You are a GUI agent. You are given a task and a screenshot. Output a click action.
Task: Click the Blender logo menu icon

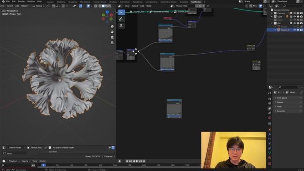(3, 1)
